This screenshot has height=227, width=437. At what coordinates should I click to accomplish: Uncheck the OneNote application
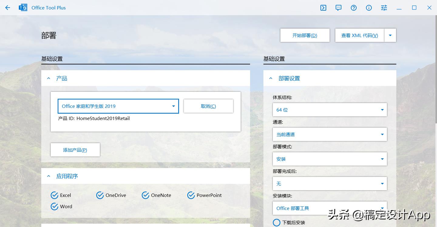145,195
